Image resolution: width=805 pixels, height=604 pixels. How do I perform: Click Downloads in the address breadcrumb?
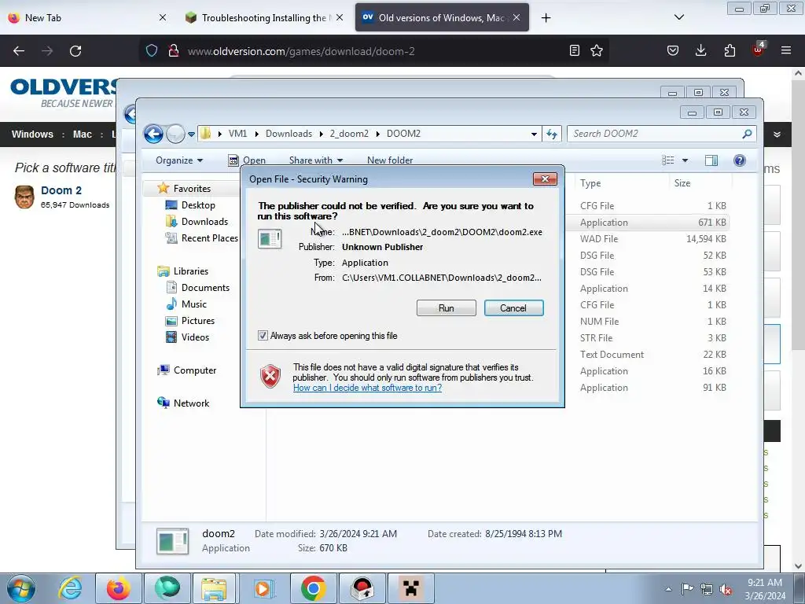pos(289,134)
